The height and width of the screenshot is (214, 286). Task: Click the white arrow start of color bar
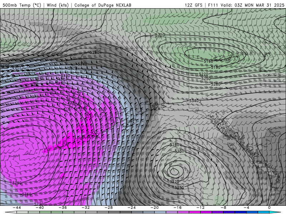(x=11, y=212)
